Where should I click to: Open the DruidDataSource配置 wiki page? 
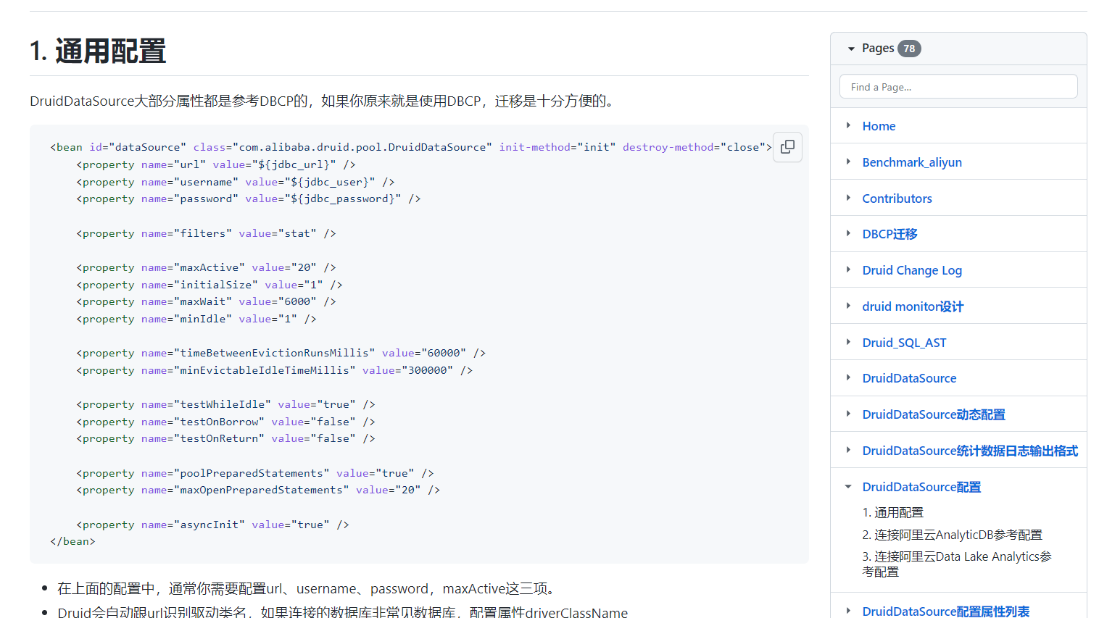pyautogui.click(x=921, y=487)
